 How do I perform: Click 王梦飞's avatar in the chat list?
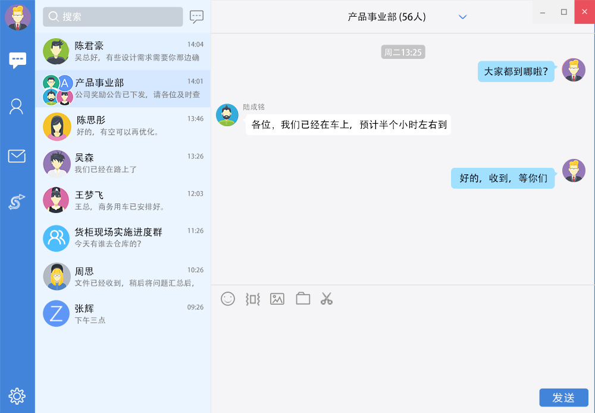56,200
